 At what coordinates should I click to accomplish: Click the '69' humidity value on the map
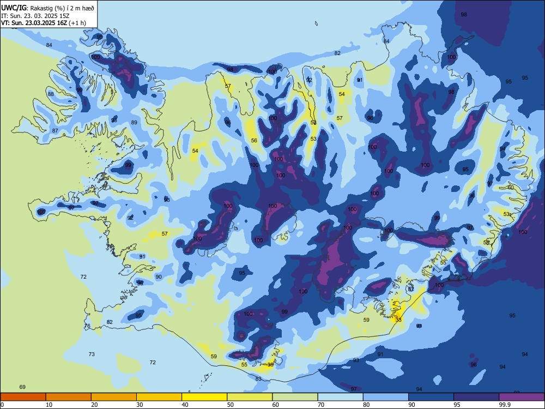(22, 387)
